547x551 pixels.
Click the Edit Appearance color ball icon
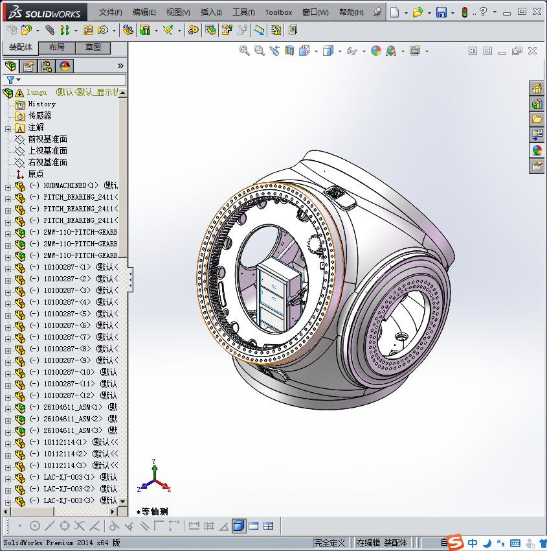[x=375, y=51]
